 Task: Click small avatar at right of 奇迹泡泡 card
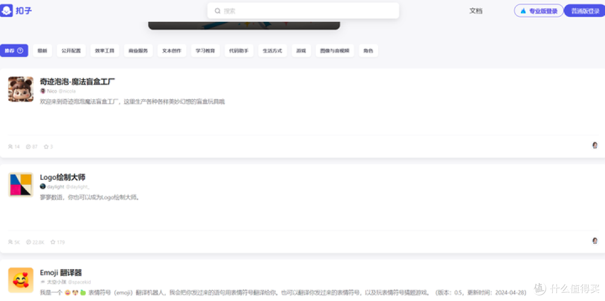coord(595,145)
